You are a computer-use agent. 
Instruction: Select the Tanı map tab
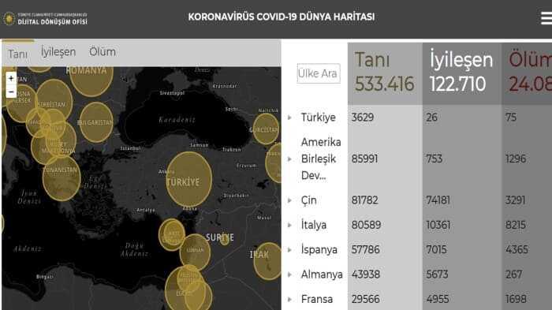point(17,54)
